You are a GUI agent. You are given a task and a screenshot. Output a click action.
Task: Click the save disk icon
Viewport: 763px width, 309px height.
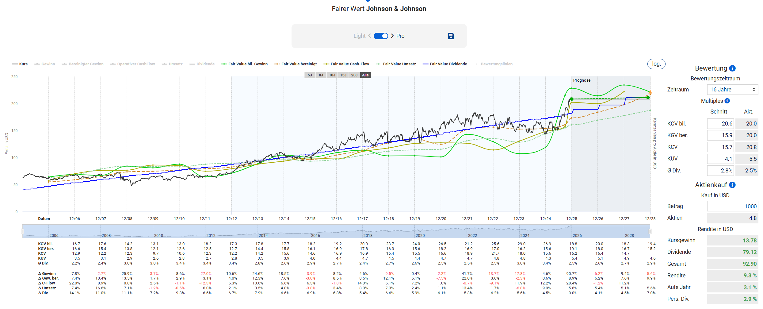point(451,36)
